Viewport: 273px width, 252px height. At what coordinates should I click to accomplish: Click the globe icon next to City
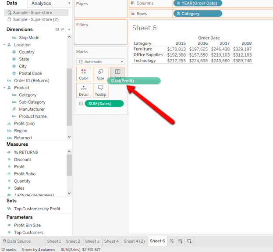click(x=14, y=66)
